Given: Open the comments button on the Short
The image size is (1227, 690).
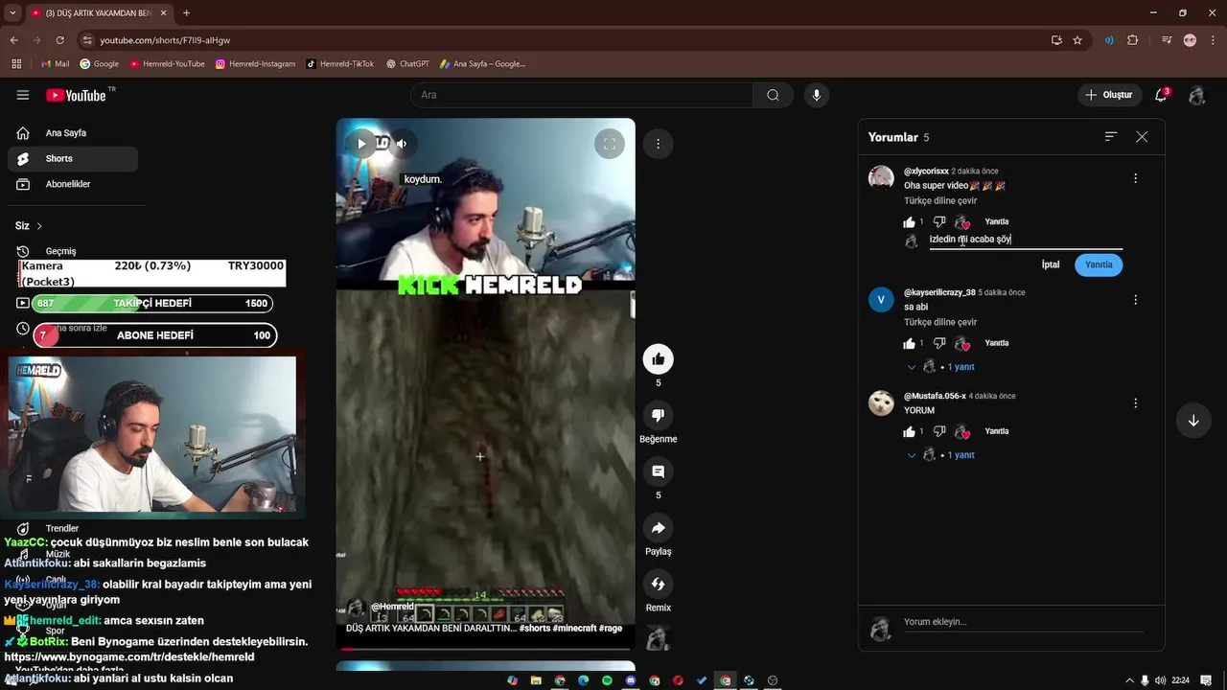Looking at the screenshot, I should (658, 471).
